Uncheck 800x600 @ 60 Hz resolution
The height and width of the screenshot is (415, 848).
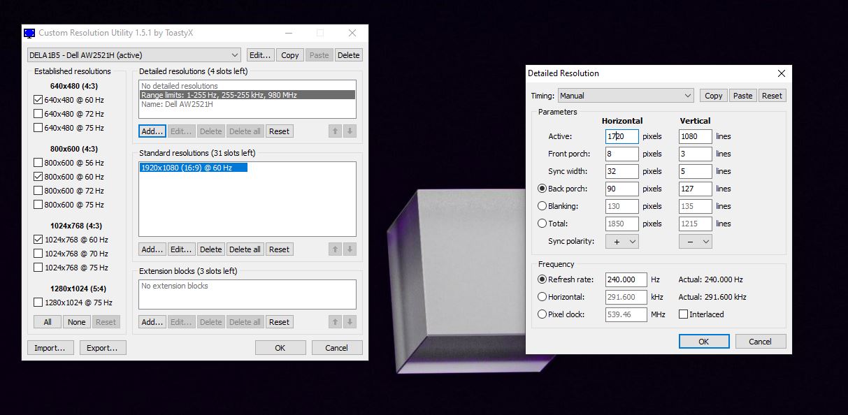tap(38, 177)
